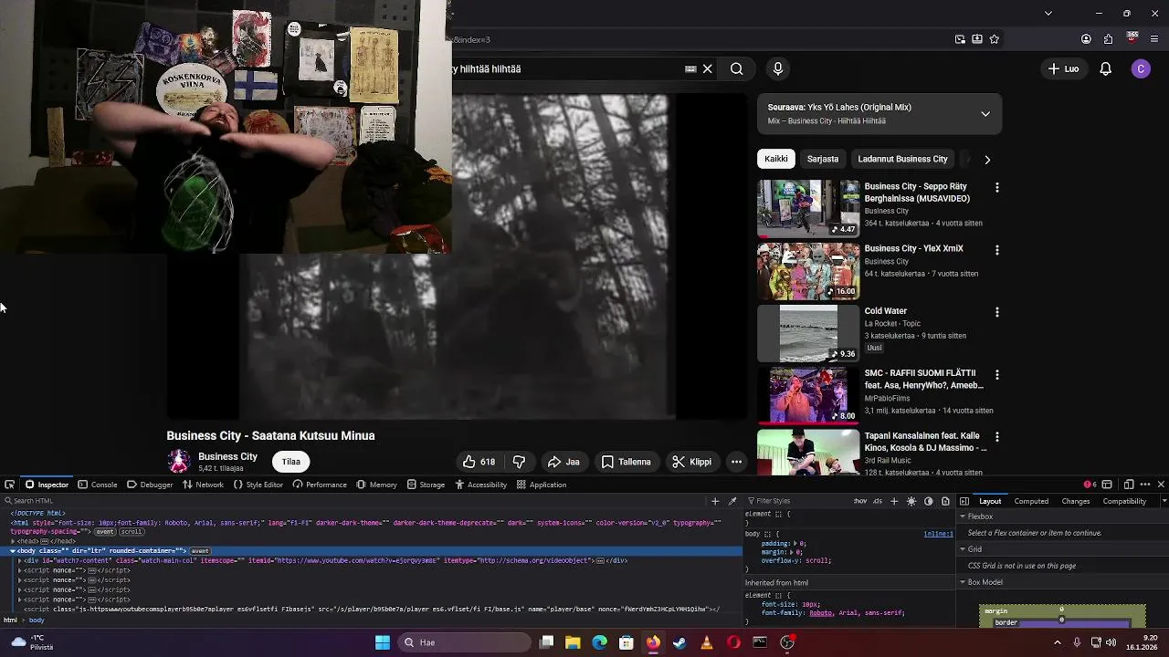Click the Luo create button
Viewport: 1169px width, 657px height.
[x=1063, y=68]
